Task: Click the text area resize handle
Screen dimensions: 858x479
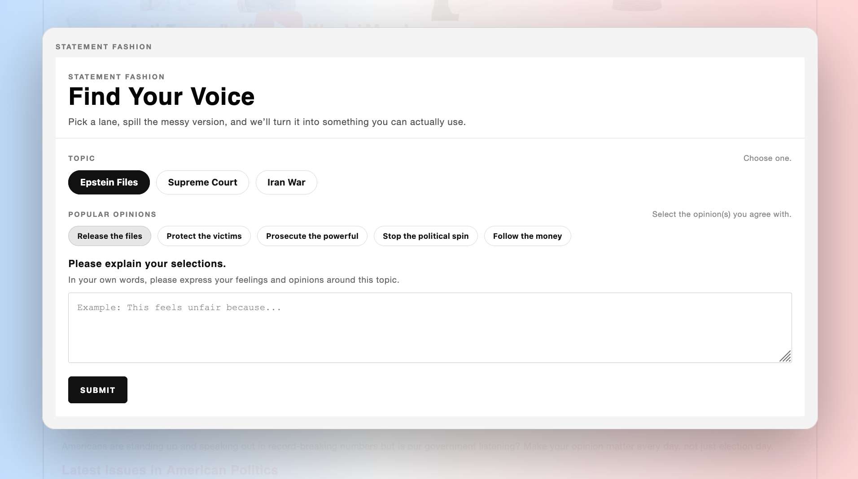Action: [785, 356]
